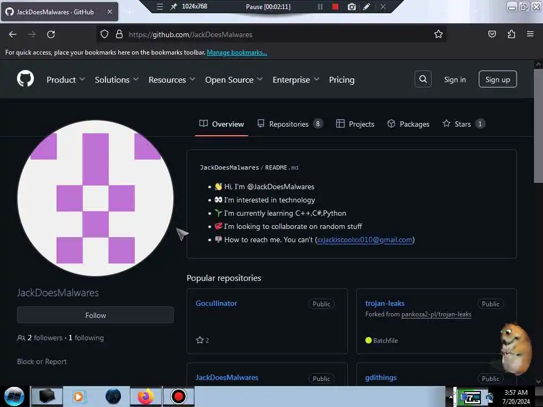This screenshot has width=543, height=407.
Task: Open the red record app in taskbar
Action: [x=178, y=396]
